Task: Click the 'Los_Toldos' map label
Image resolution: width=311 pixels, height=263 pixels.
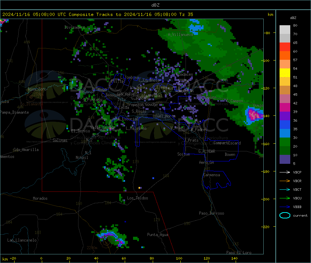Action: click(138, 198)
